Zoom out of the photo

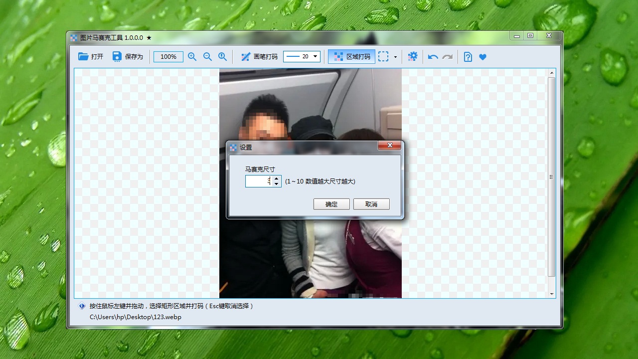point(207,56)
